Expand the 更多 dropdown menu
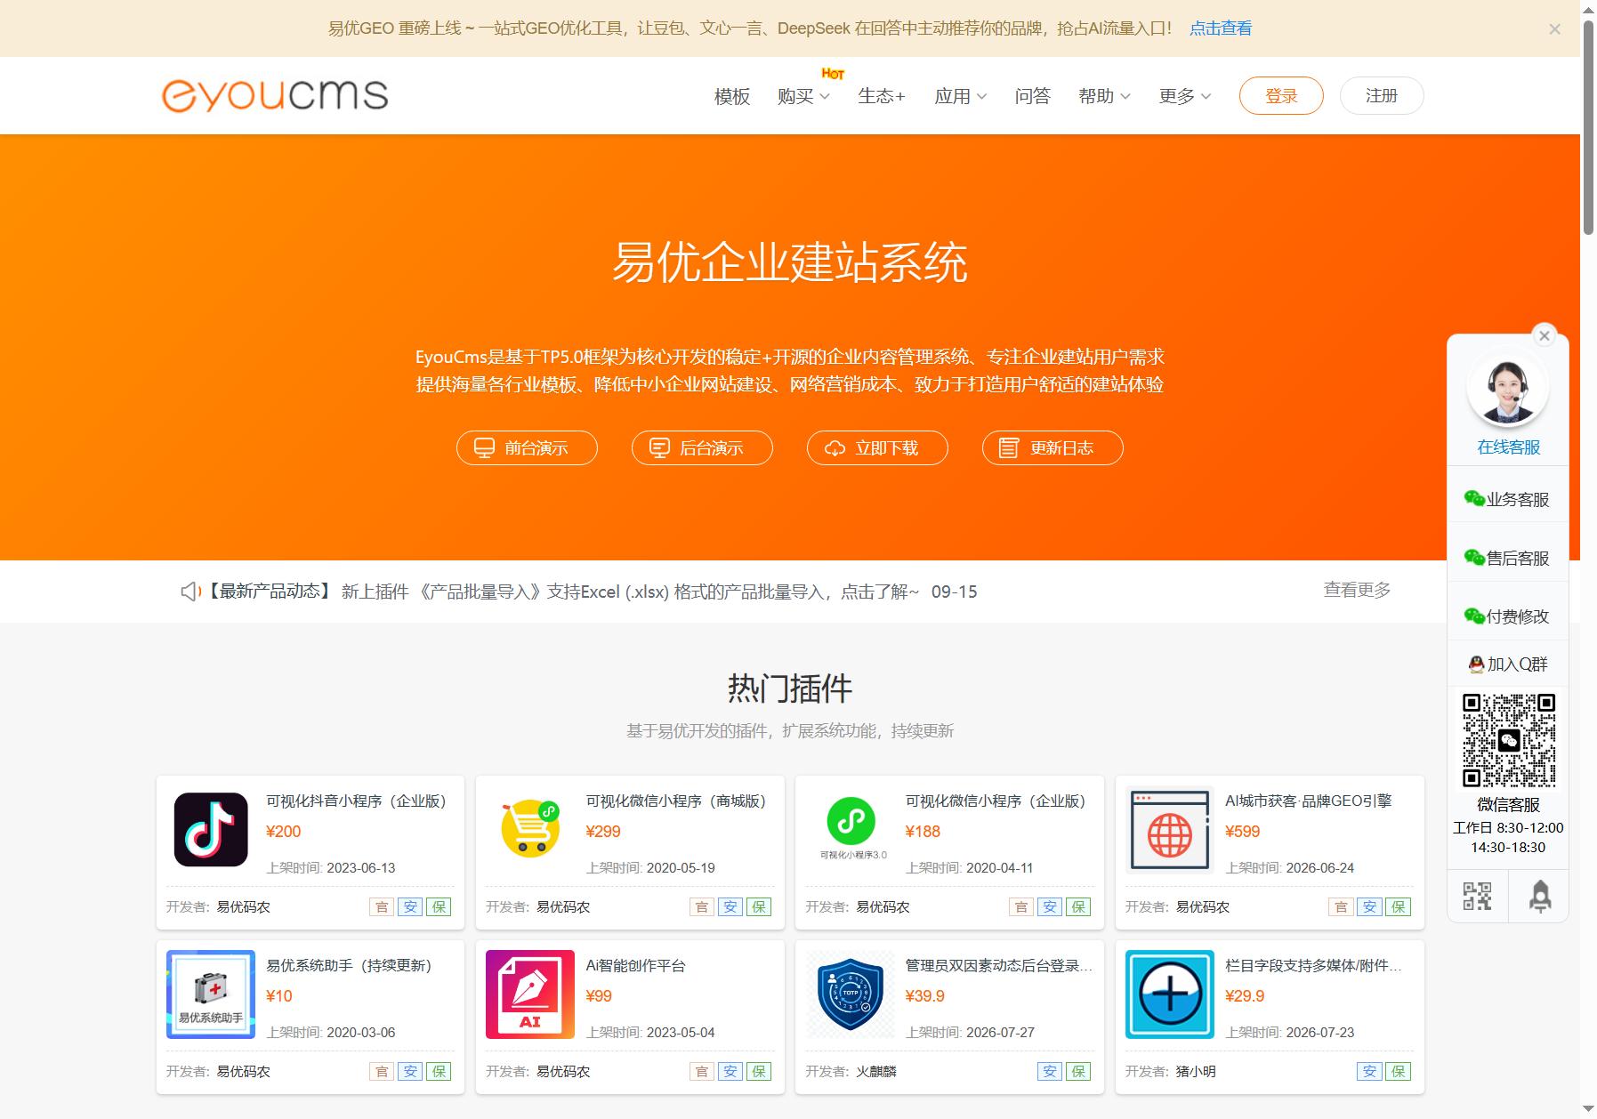1597x1119 pixels. coord(1184,96)
